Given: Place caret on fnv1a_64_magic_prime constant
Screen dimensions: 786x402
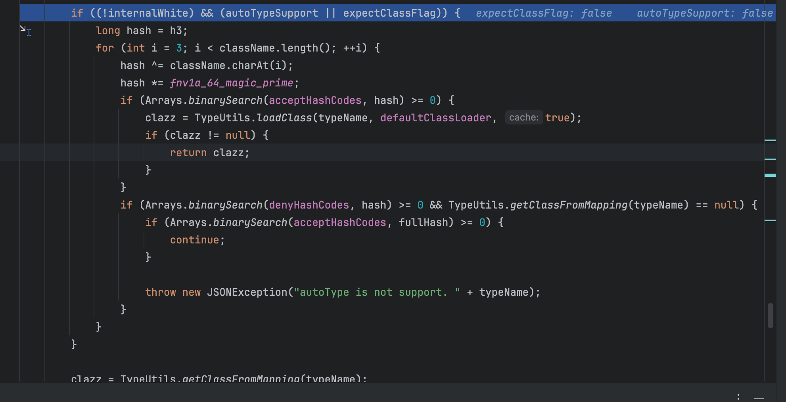Looking at the screenshot, I should 232,83.
